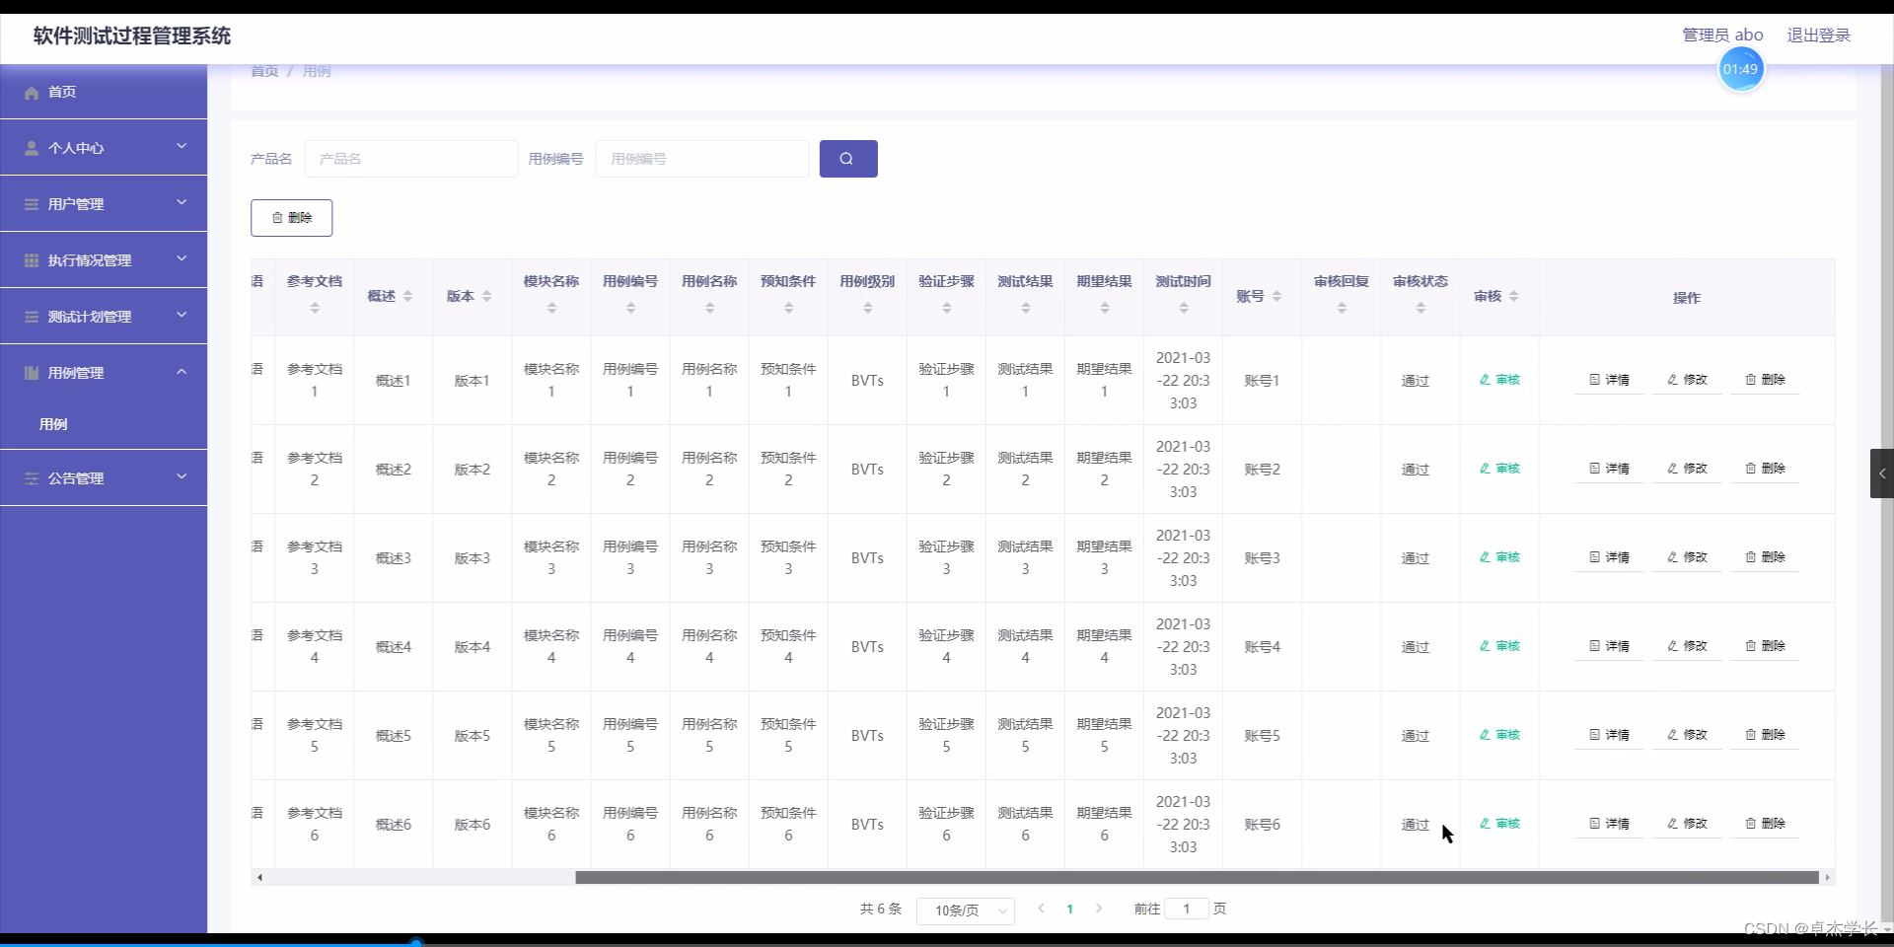This screenshot has height=947, width=1894.
Task: Toggle sorting on the 测试时间 column
Action: [x=1182, y=306]
